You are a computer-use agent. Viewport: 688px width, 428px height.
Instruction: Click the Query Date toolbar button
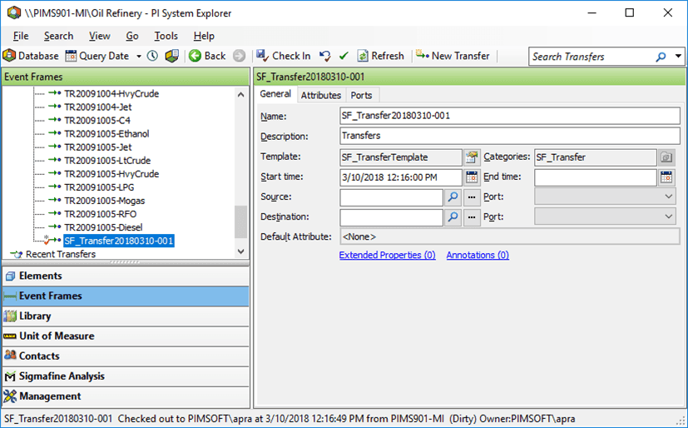tap(97, 56)
